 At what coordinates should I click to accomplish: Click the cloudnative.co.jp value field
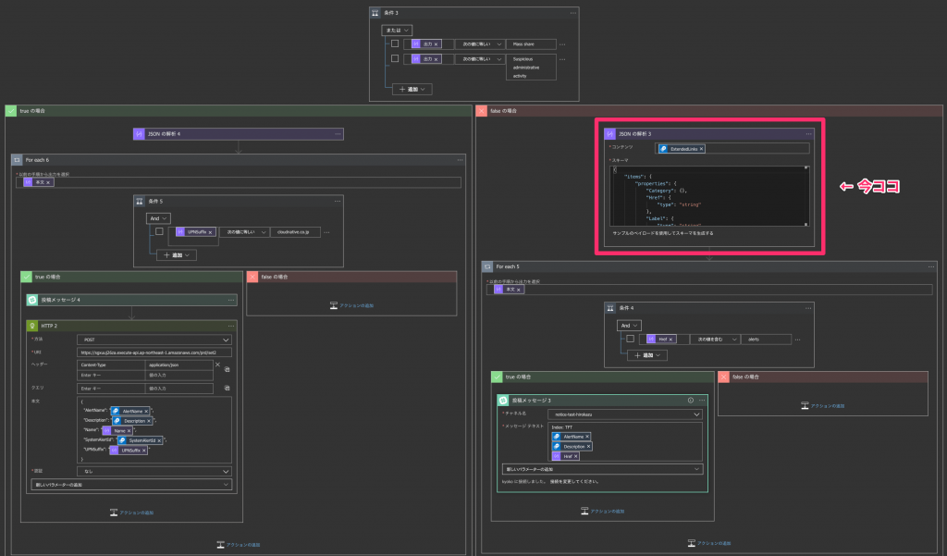tap(295, 232)
